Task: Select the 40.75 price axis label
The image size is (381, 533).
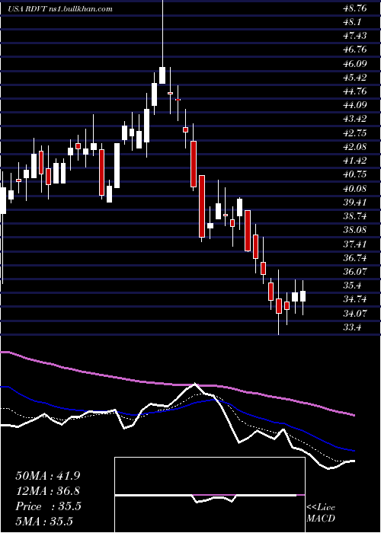Action: point(354,174)
